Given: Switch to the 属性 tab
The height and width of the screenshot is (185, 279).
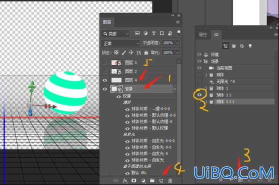Looking at the screenshot, I should tap(203, 34).
